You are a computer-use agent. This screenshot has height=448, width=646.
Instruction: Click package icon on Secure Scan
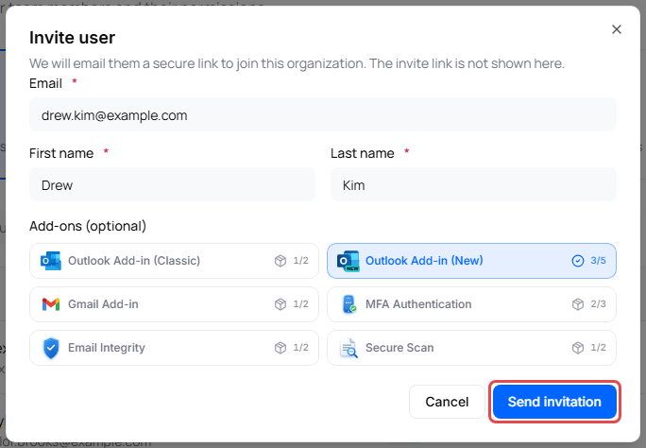[578, 348]
